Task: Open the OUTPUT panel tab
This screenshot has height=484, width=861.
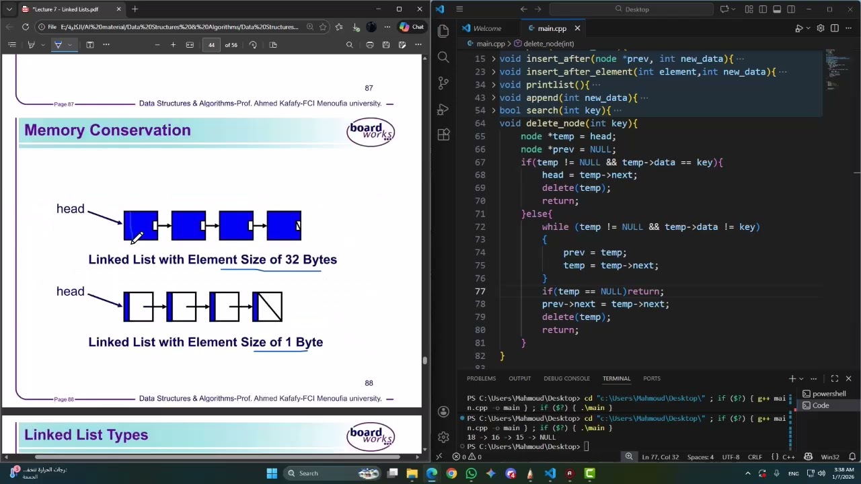Action: coord(519,378)
